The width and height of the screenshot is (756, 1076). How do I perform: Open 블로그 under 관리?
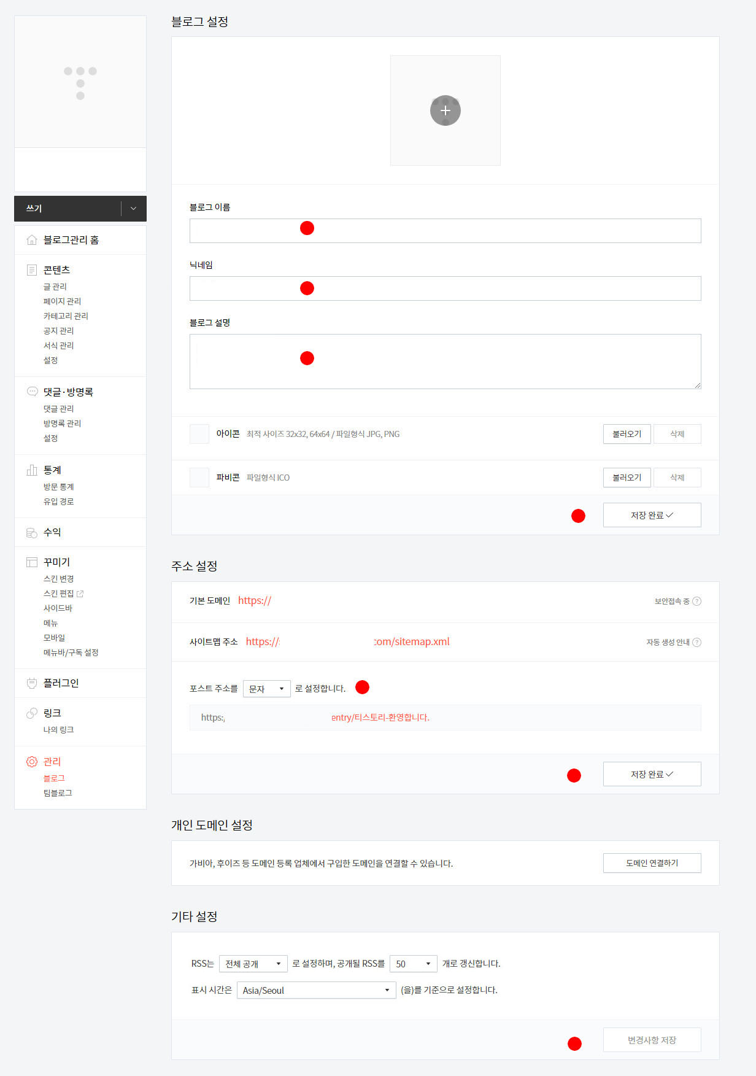pos(54,778)
